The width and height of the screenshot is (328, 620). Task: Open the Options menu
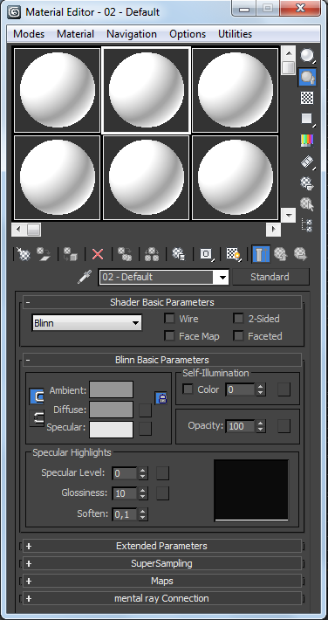point(188,34)
